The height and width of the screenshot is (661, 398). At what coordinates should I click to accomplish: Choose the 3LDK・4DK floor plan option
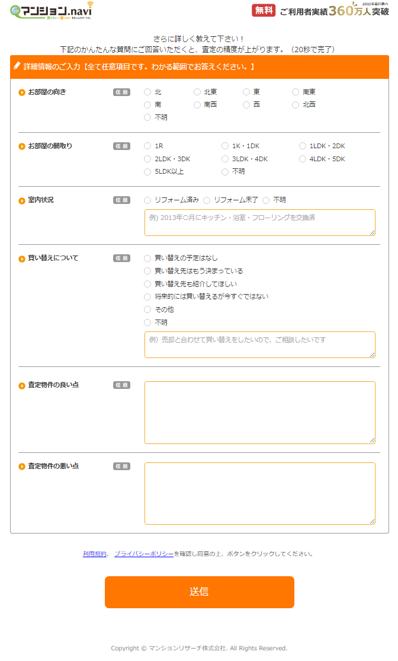pos(225,159)
